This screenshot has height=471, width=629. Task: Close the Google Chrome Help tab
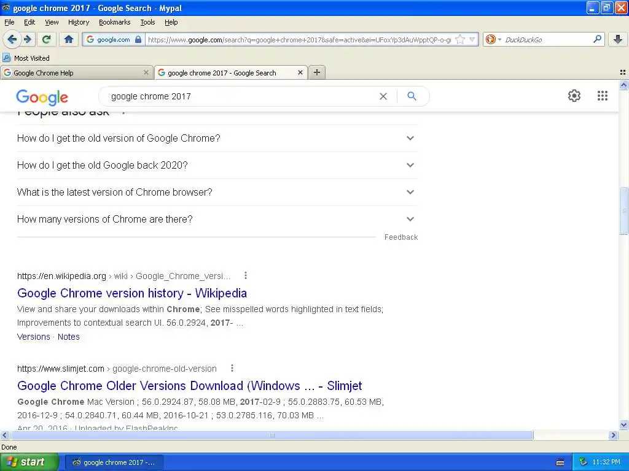(x=146, y=72)
